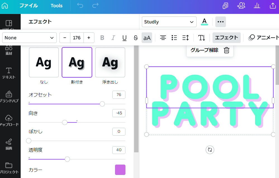The width and height of the screenshot is (279, 178).
Task: Click the text color A icon
Action: click(204, 21)
